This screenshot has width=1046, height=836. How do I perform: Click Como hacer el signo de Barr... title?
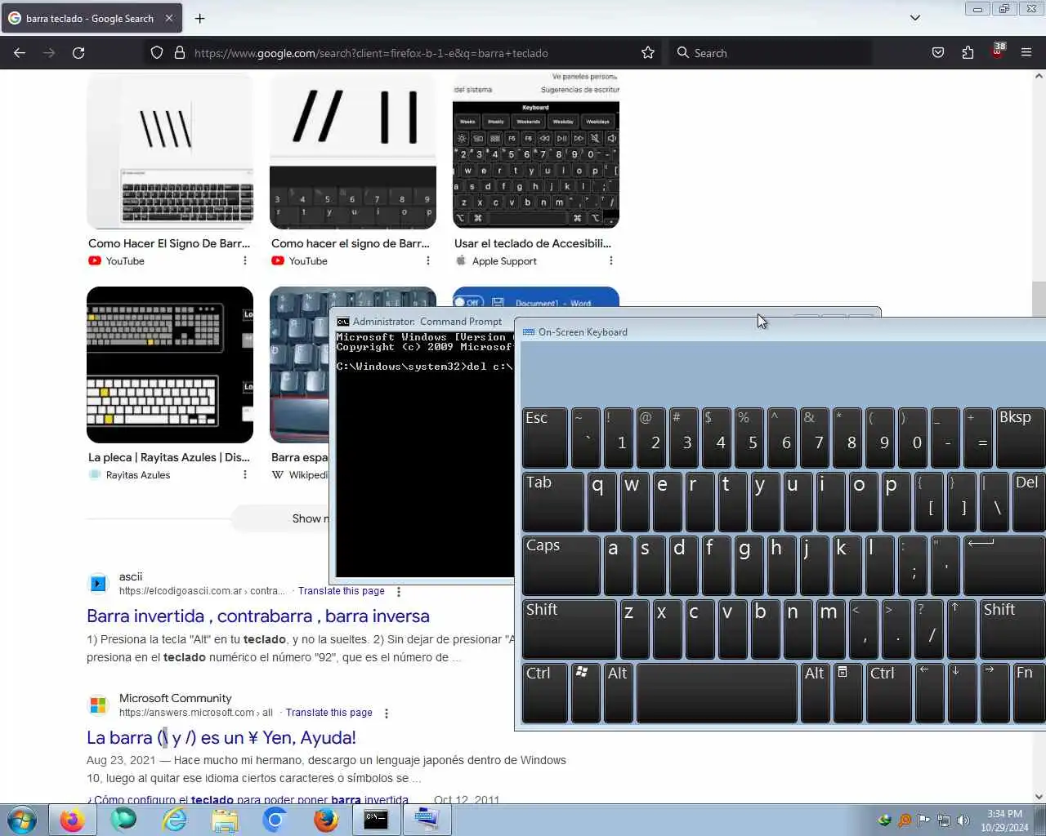click(351, 243)
